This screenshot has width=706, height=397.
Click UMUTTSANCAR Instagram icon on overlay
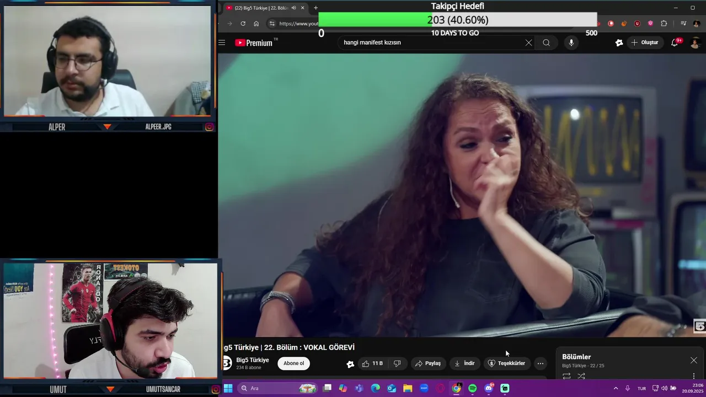pyautogui.click(x=216, y=389)
